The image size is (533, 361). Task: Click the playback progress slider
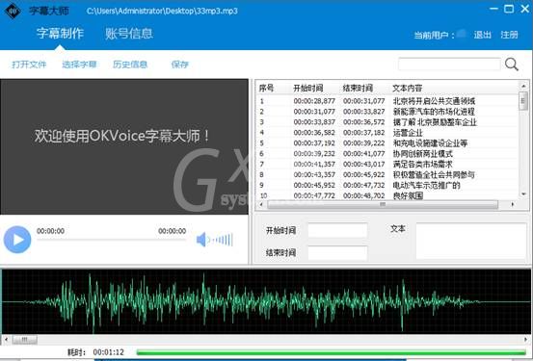tap(111, 240)
